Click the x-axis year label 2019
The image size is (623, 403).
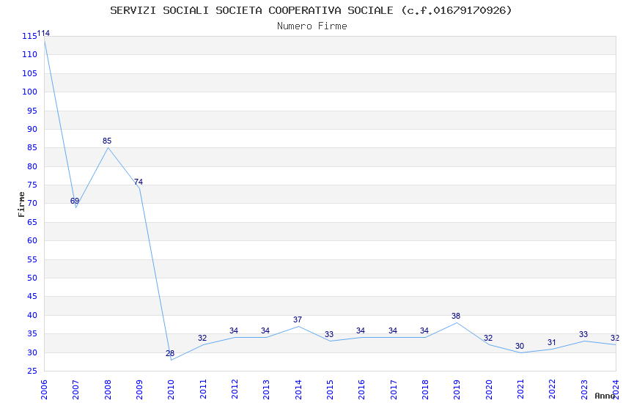(457, 389)
